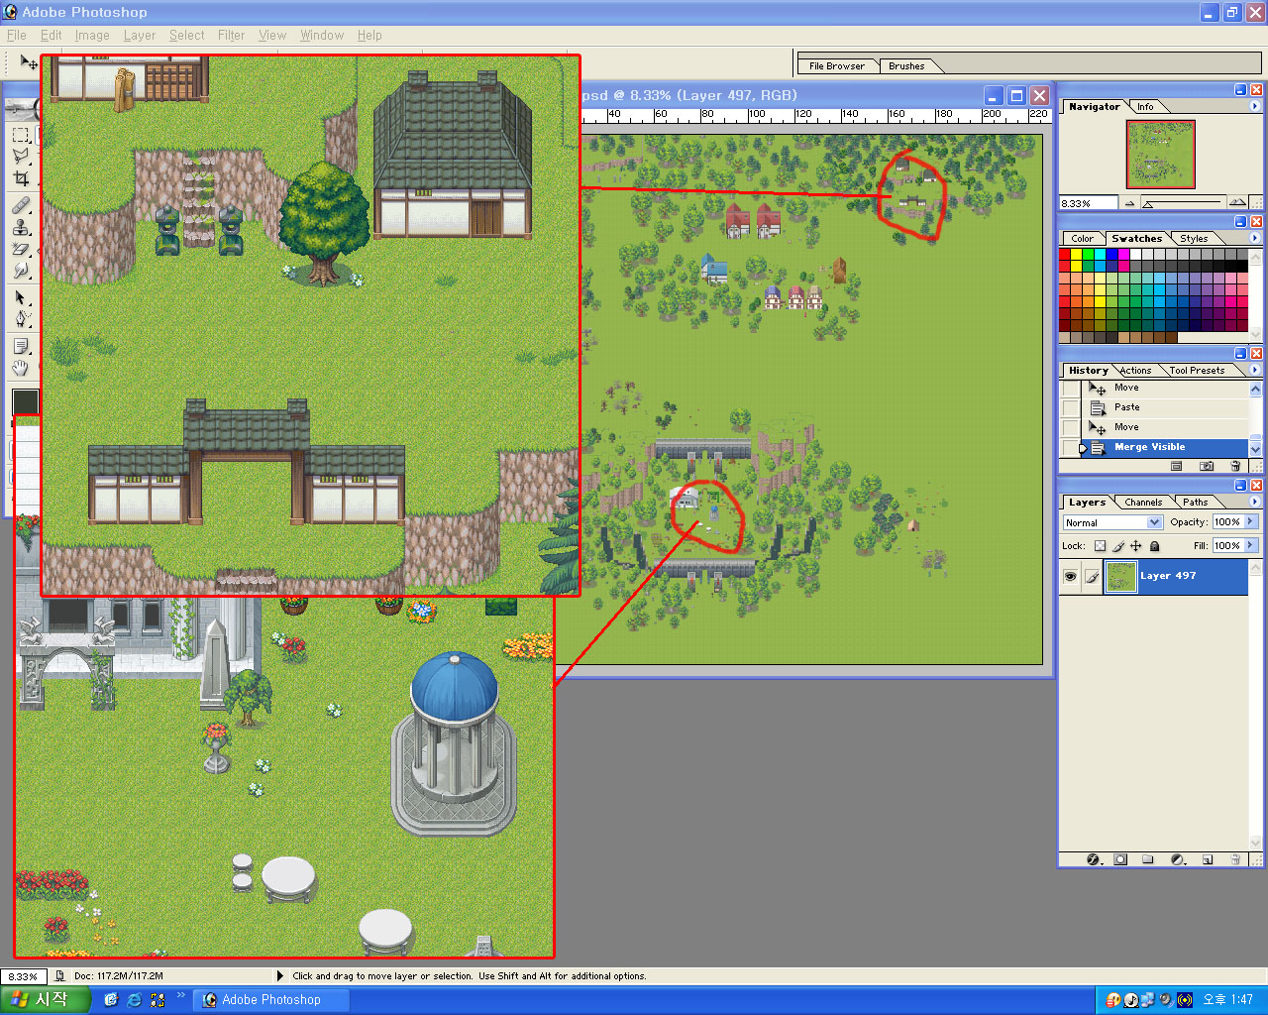Select Paste history state
The width and height of the screenshot is (1268, 1015).
pyautogui.click(x=1164, y=407)
